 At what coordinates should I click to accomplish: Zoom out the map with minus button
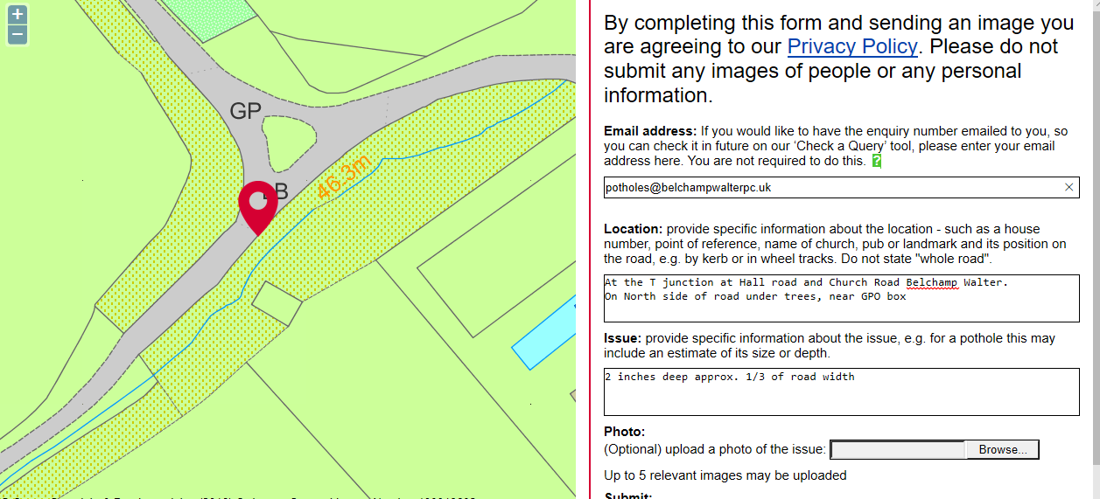[18, 35]
